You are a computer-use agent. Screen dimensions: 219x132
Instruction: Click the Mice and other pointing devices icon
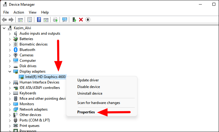(16, 99)
